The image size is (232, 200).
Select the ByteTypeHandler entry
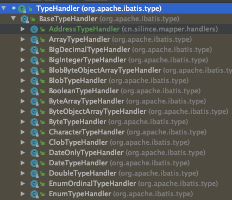(116, 122)
